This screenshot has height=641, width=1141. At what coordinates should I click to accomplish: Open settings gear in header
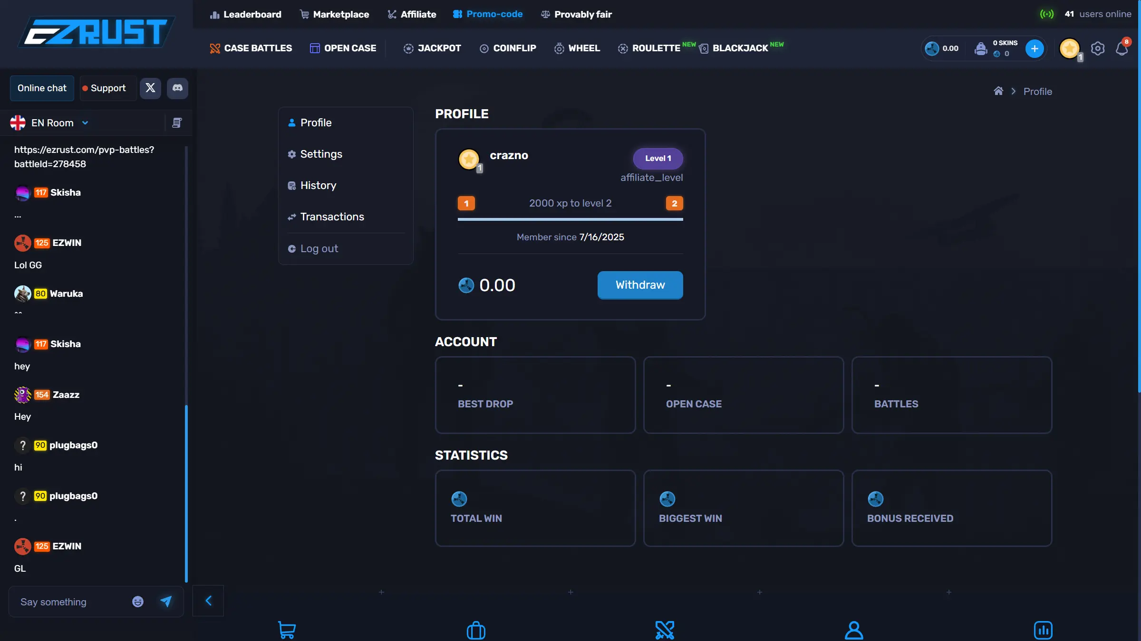tap(1098, 48)
